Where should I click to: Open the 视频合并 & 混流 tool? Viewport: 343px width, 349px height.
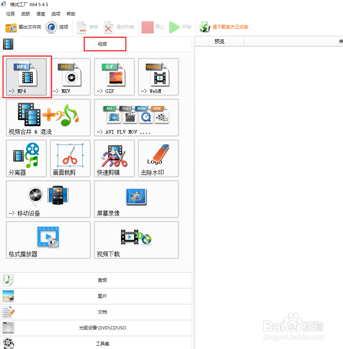48,117
